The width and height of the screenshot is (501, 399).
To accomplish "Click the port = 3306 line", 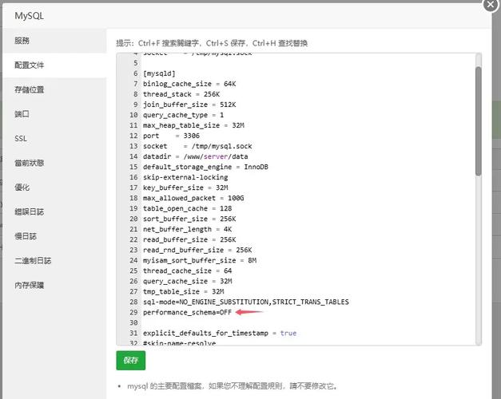I will (171, 136).
